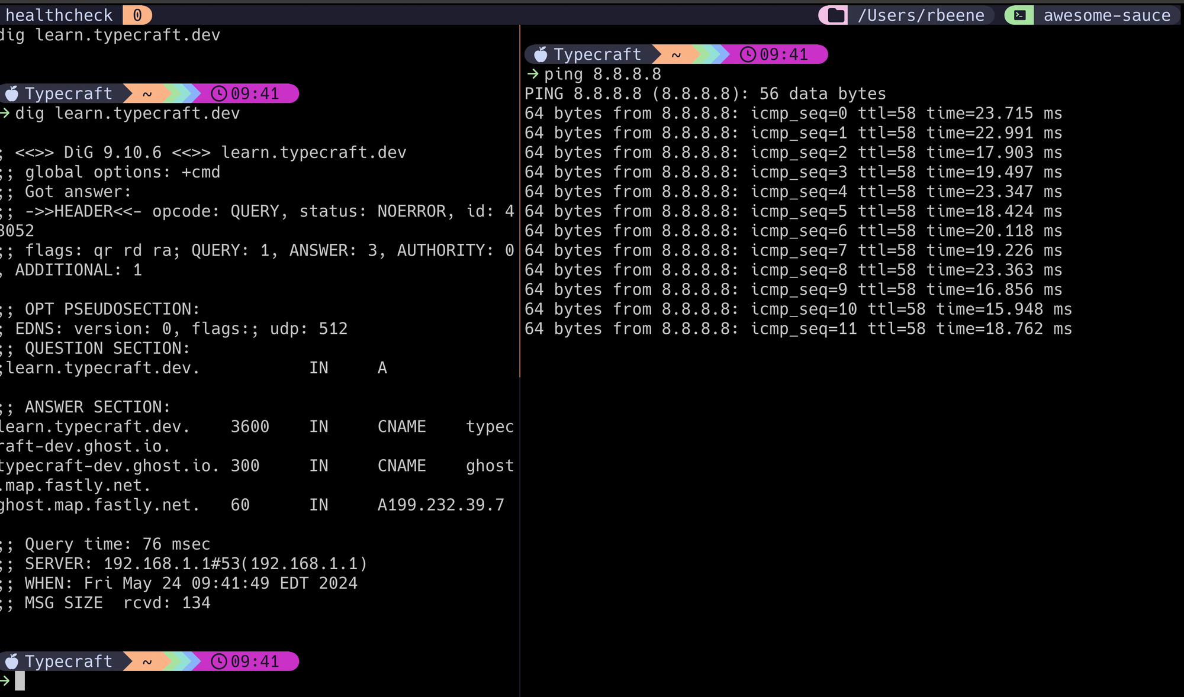Click the 'ANSWER SECTION:' heading
1184x697 pixels.
(85, 406)
